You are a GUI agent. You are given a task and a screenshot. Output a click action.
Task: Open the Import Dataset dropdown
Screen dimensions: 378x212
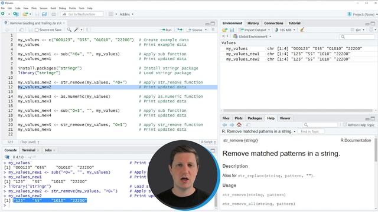point(255,30)
